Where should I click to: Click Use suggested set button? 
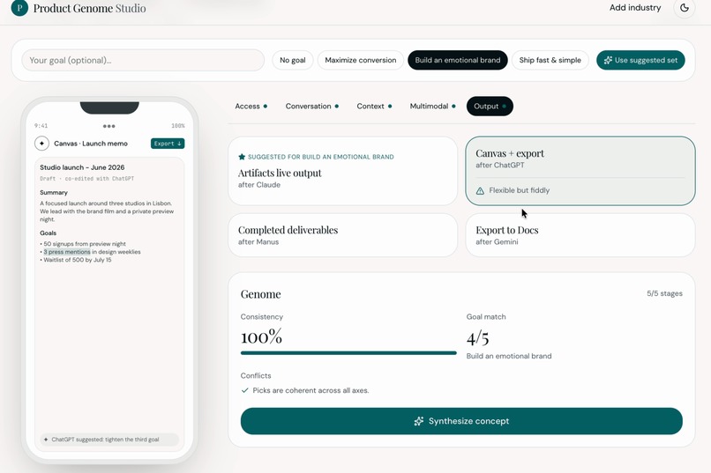pos(640,60)
